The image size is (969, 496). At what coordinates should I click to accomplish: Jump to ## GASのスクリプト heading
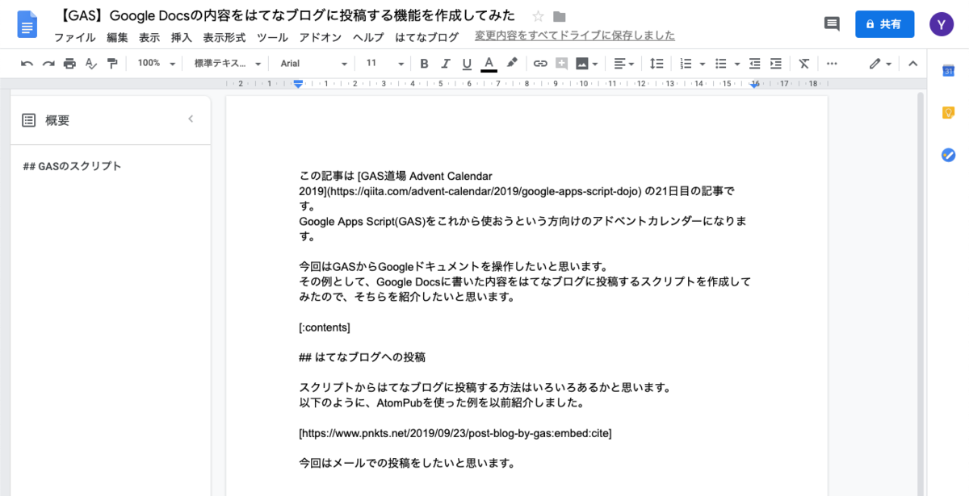click(72, 166)
